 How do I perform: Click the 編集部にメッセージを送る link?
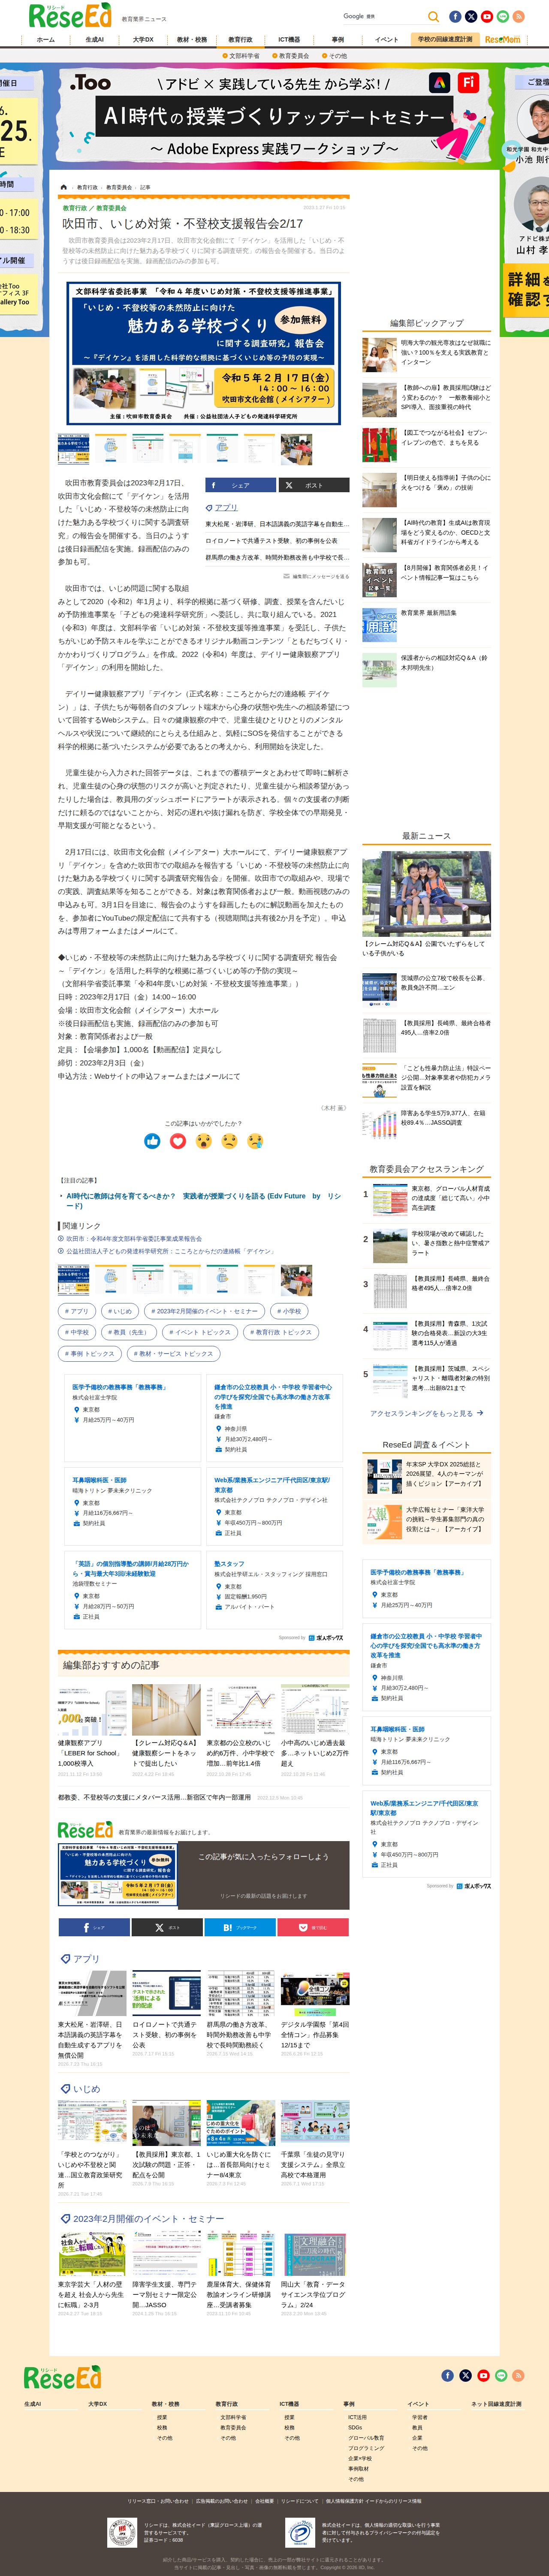tap(316, 576)
